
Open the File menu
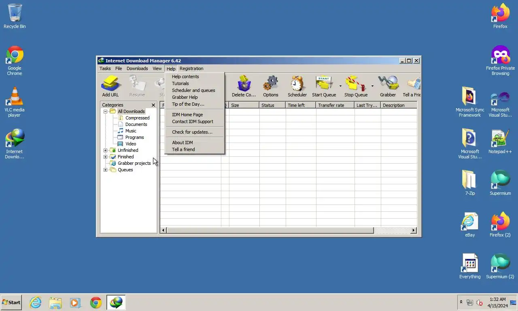[x=119, y=68]
